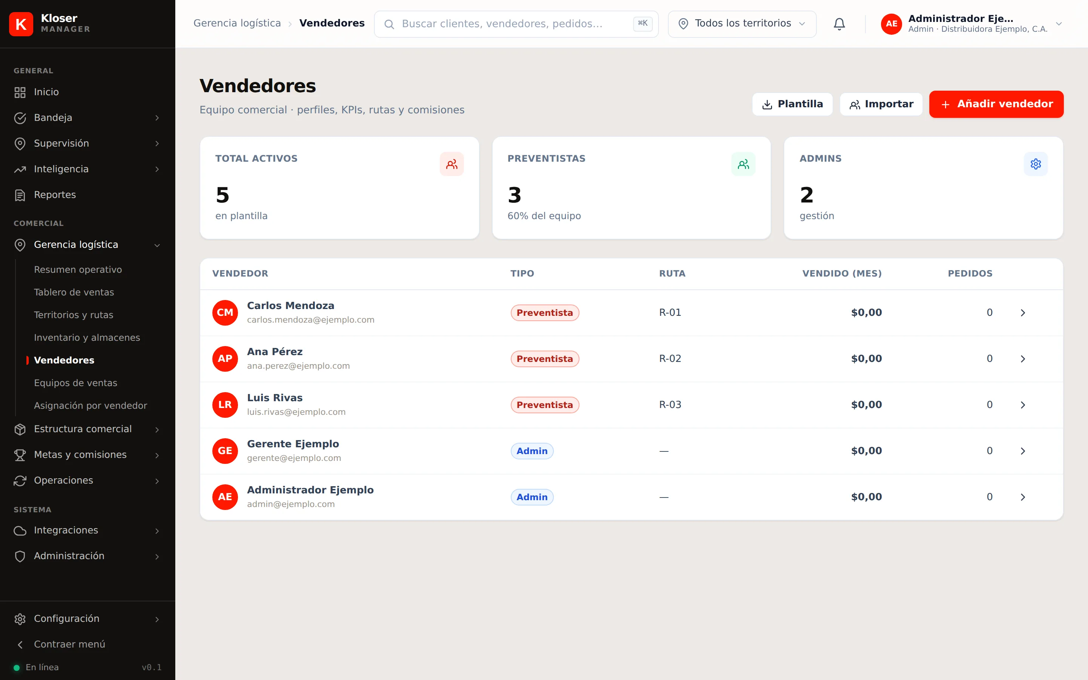The height and width of the screenshot is (680, 1088).
Task: Select Territorios y rutas
Action: click(x=74, y=315)
